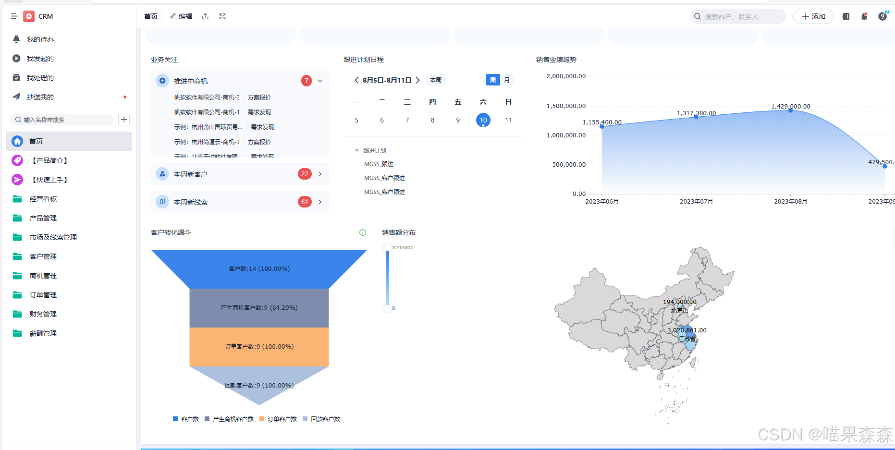Click the book icon in top right
895x450 pixels.
coord(846,16)
